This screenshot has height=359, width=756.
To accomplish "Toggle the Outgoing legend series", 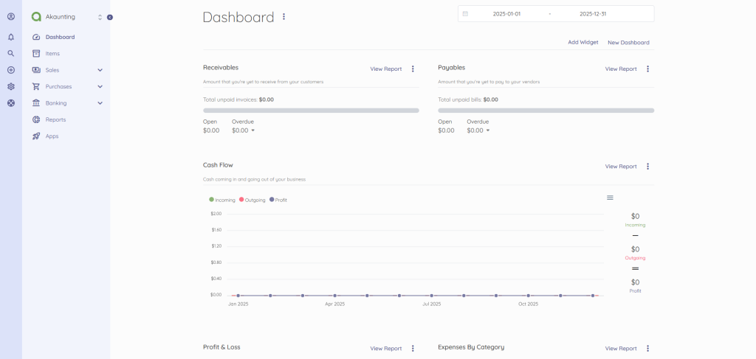I will (253, 200).
